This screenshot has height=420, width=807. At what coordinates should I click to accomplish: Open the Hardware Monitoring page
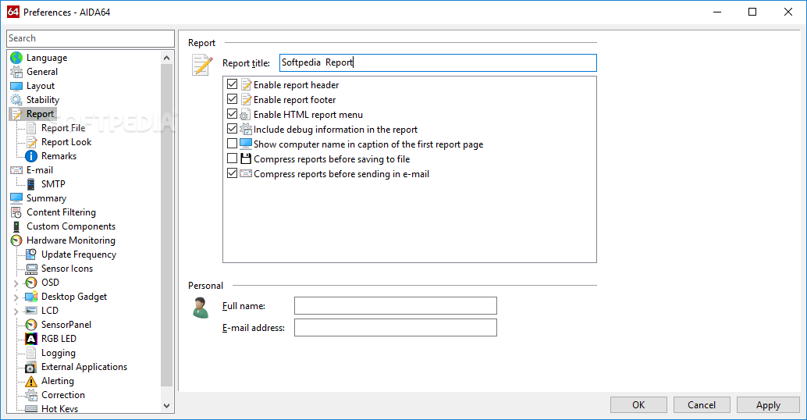pyautogui.click(x=71, y=240)
